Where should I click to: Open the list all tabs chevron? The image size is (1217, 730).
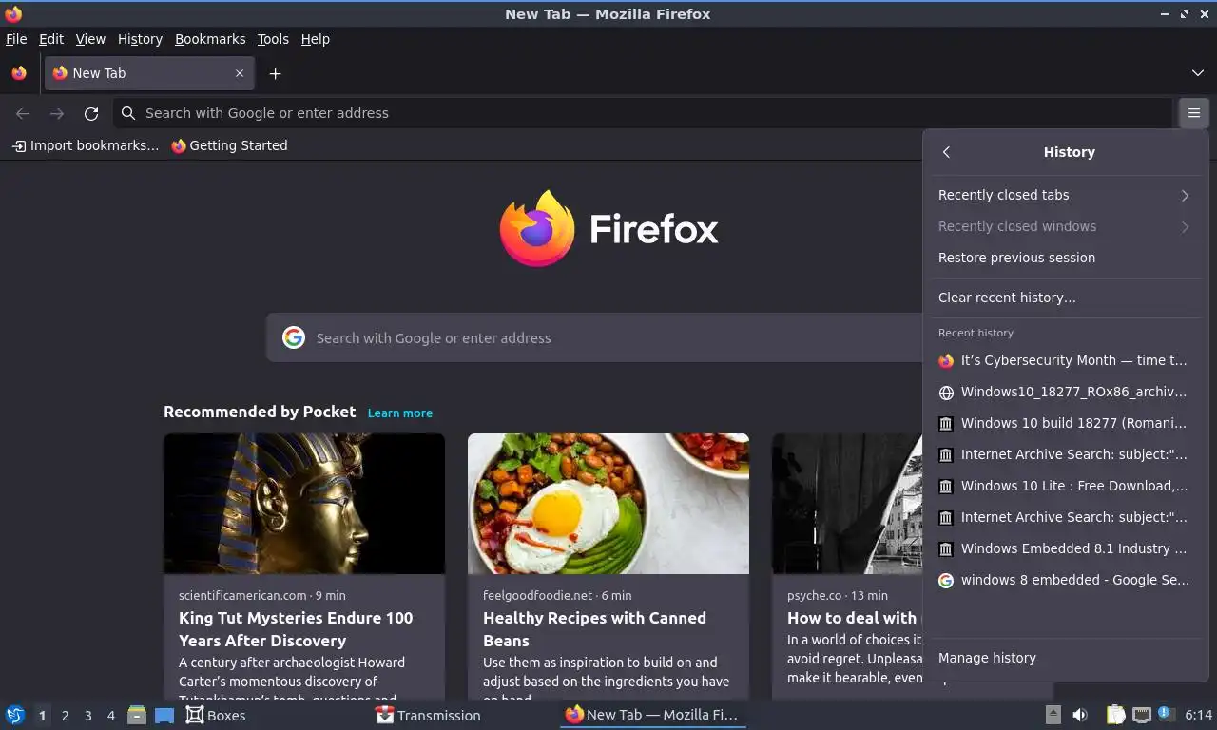[x=1198, y=73]
